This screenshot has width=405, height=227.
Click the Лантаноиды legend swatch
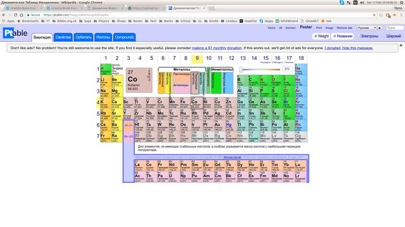tap(182, 77)
